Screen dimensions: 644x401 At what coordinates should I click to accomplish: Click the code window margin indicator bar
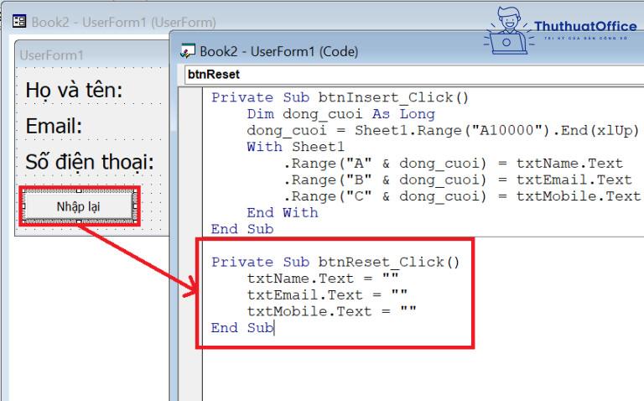point(190,244)
